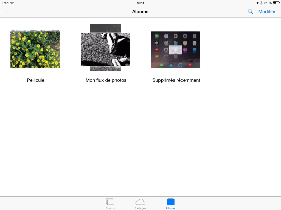Tap the 51 % battery percentage

tap(268, 3)
